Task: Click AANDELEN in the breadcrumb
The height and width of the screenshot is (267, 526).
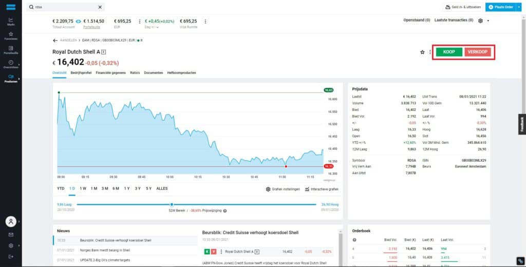Action: (68, 40)
